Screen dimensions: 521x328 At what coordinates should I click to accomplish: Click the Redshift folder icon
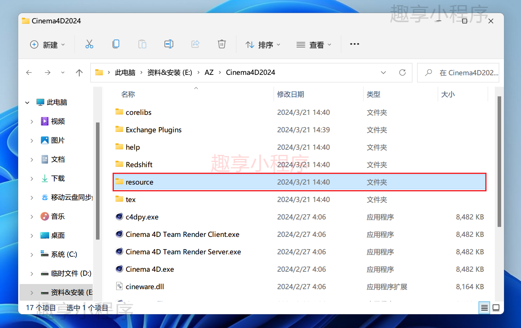click(119, 164)
